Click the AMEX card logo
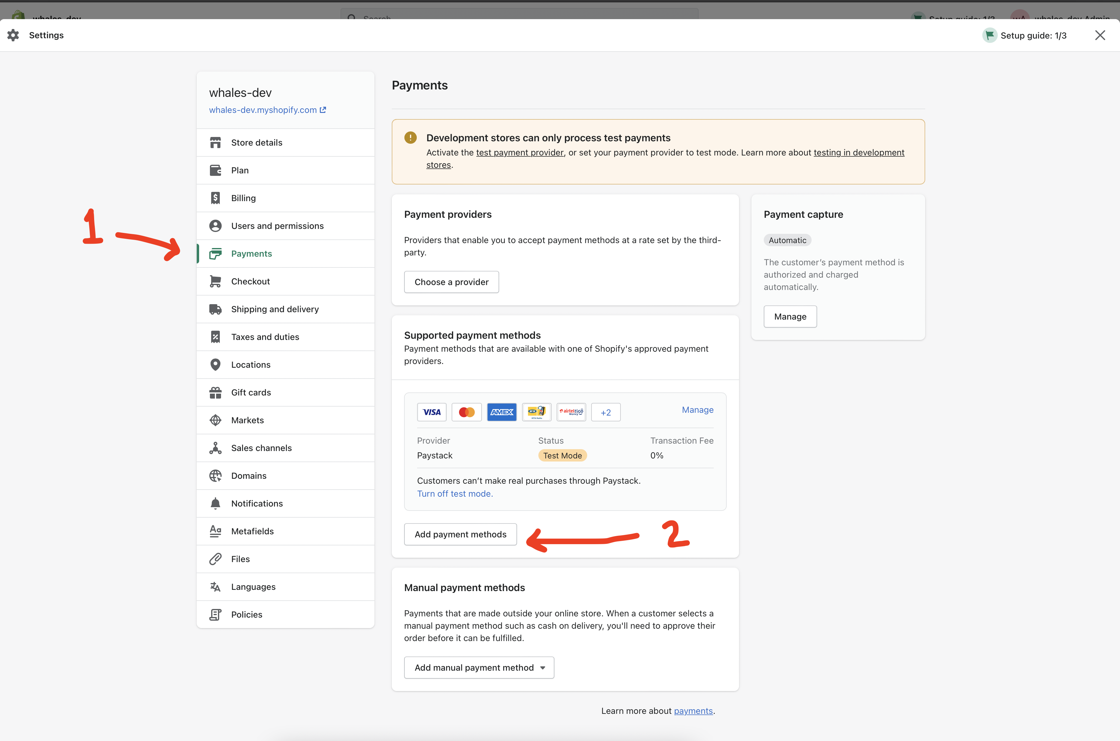This screenshot has width=1120, height=741. (x=502, y=412)
